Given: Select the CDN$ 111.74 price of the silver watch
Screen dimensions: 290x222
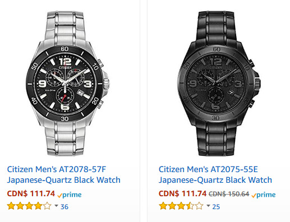Looking at the screenshot, I should (31, 193).
